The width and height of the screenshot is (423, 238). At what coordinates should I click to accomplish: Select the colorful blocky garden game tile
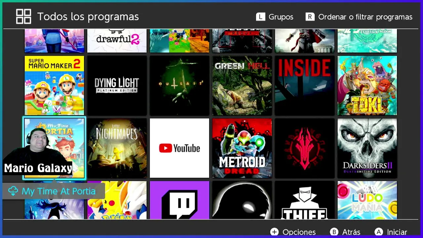click(x=179, y=41)
